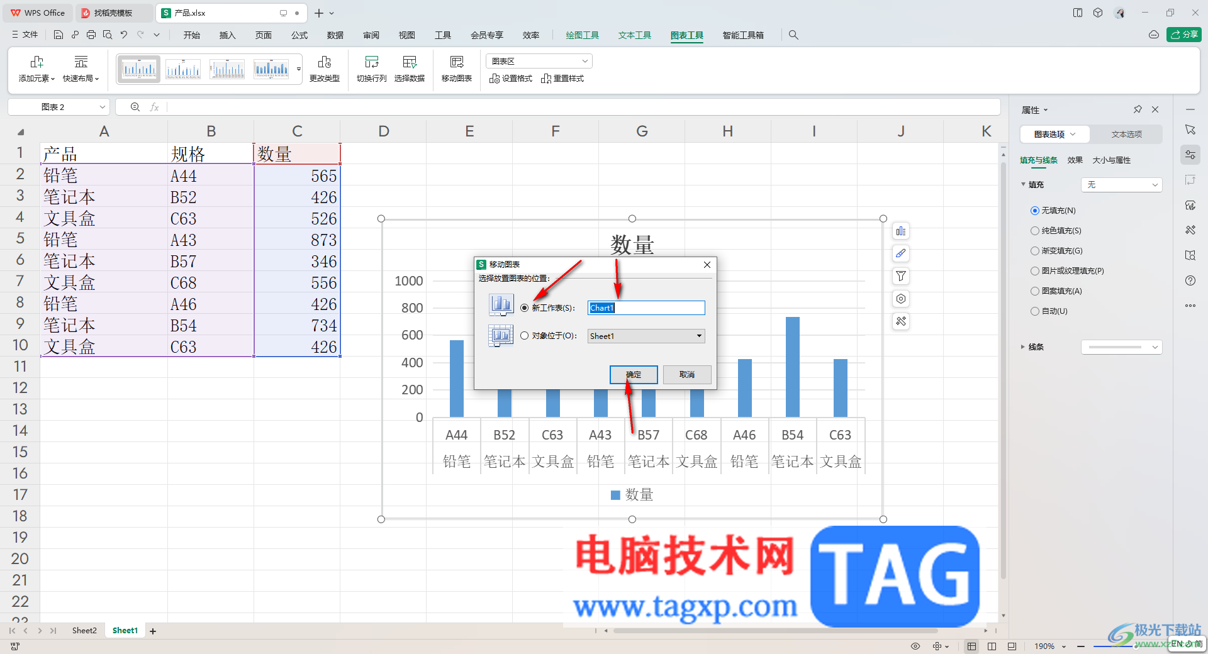This screenshot has width=1208, height=654.
Task: Open the 公式 (Formulas) ribbon tab
Action: tap(299, 35)
